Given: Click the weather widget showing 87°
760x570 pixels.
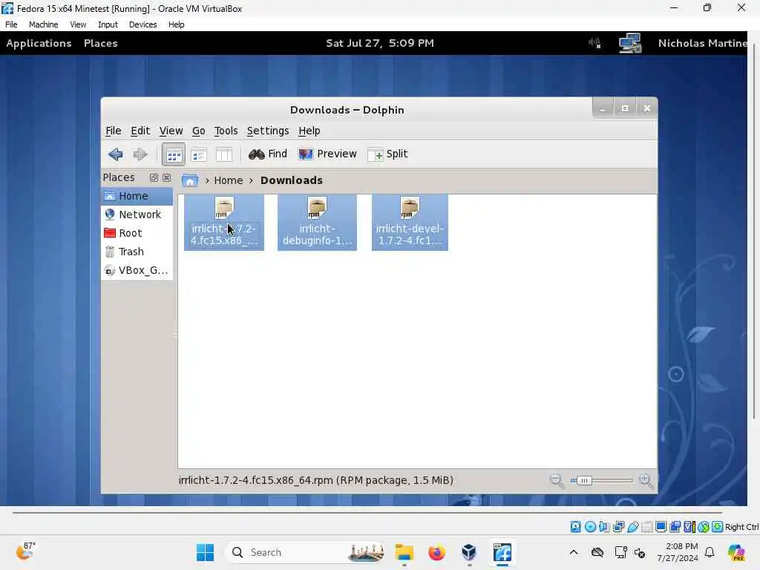Looking at the screenshot, I should coord(25,551).
